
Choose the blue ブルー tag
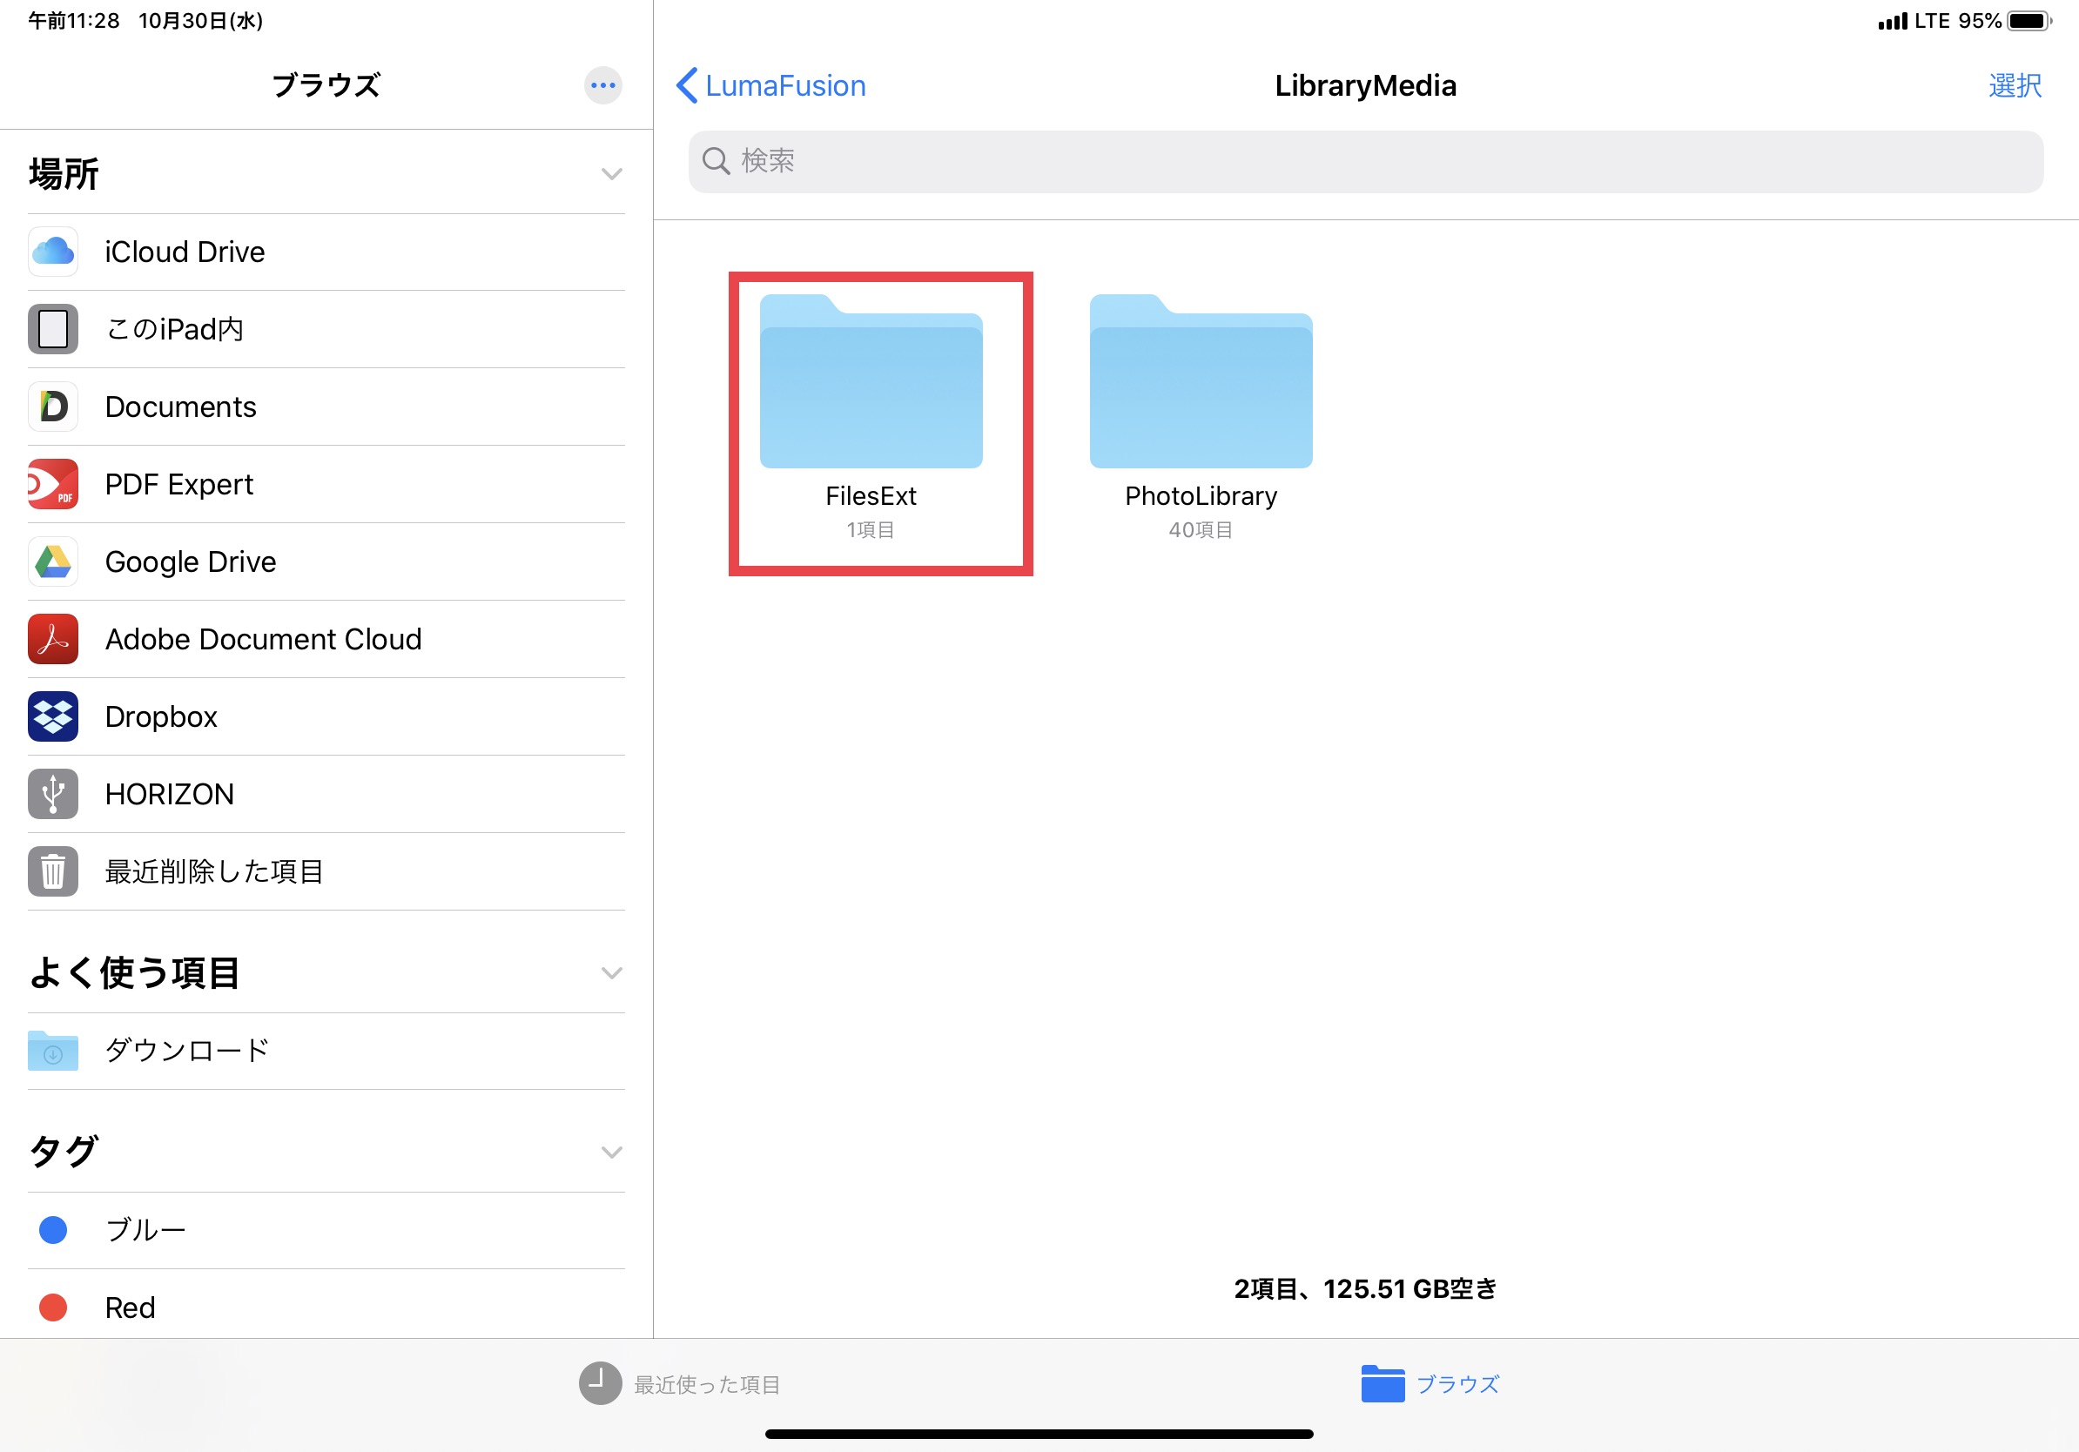[x=145, y=1229]
